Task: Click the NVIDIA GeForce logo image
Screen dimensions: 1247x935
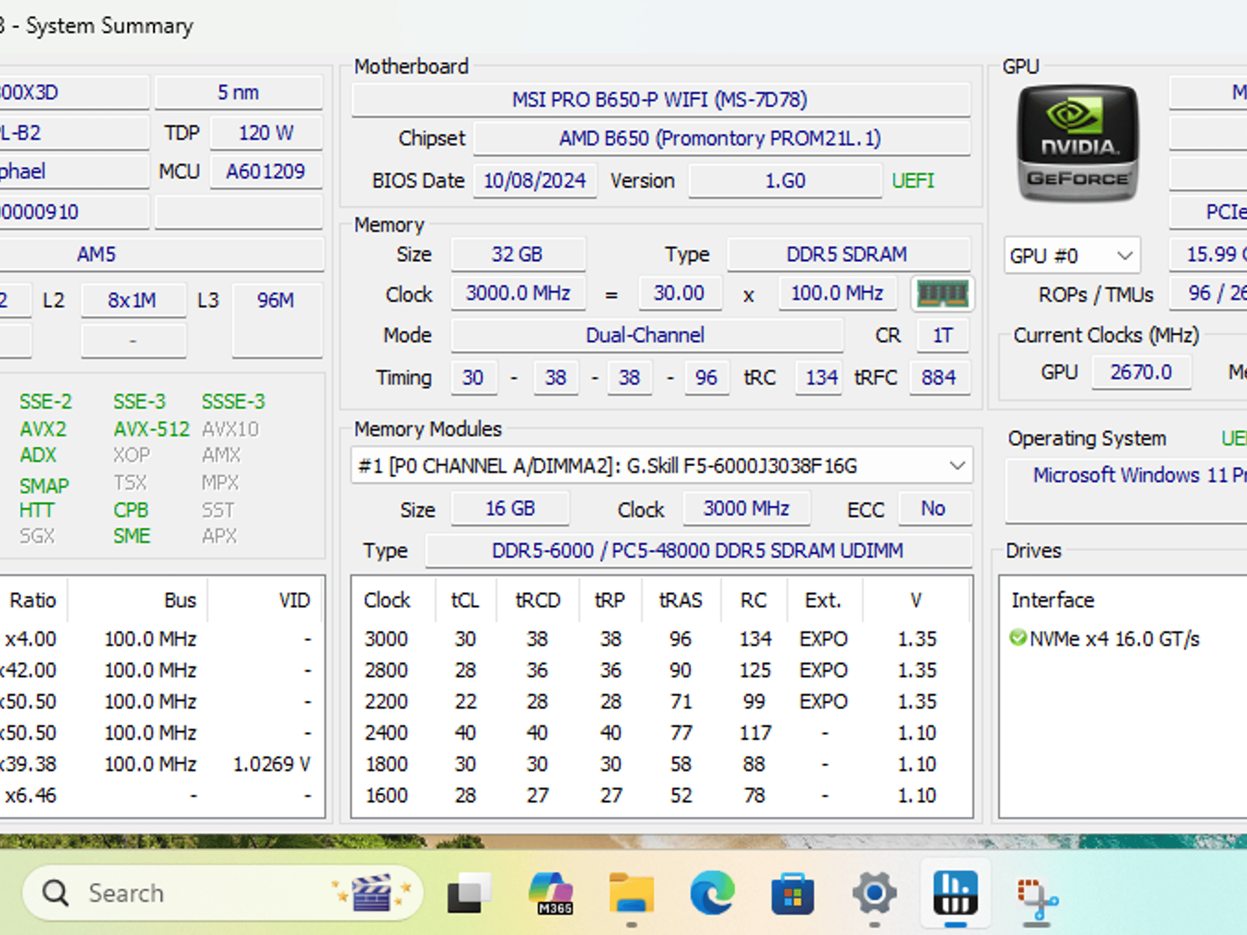Action: pyautogui.click(x=1077, y=143)
